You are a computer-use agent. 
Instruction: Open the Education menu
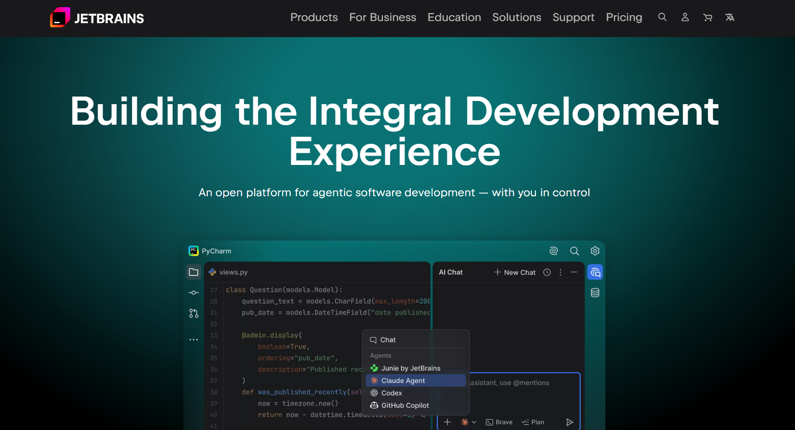[454, 17]
